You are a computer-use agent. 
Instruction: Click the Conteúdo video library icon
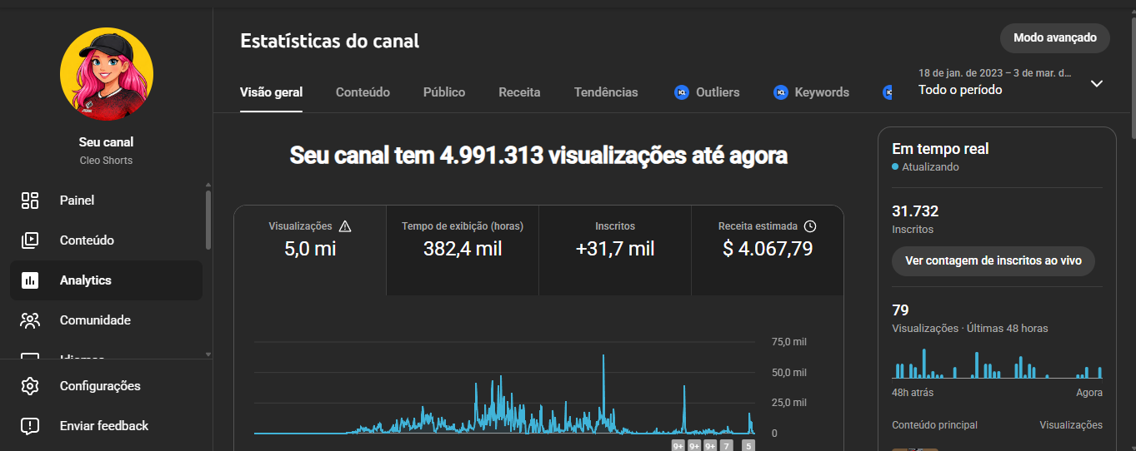coord(30,240)
